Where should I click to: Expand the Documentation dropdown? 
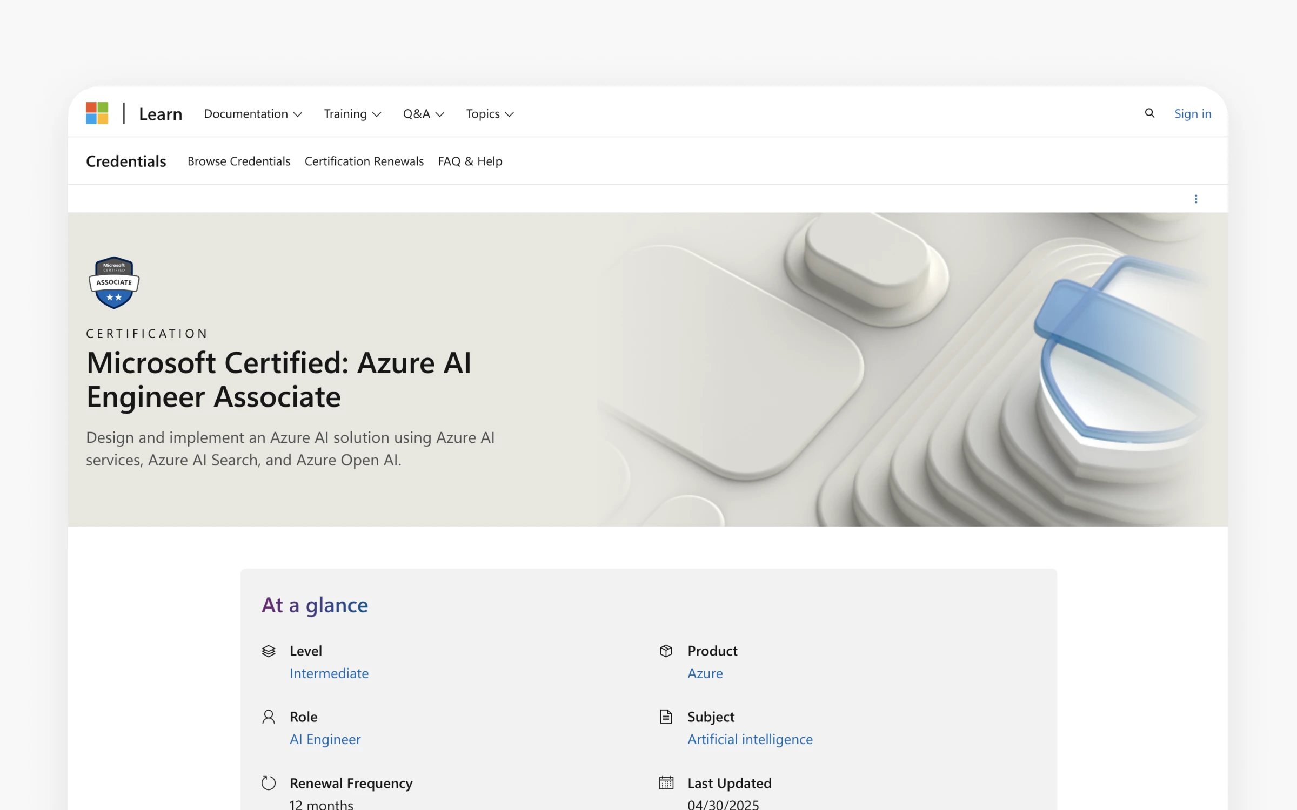[x=253, y=114]
